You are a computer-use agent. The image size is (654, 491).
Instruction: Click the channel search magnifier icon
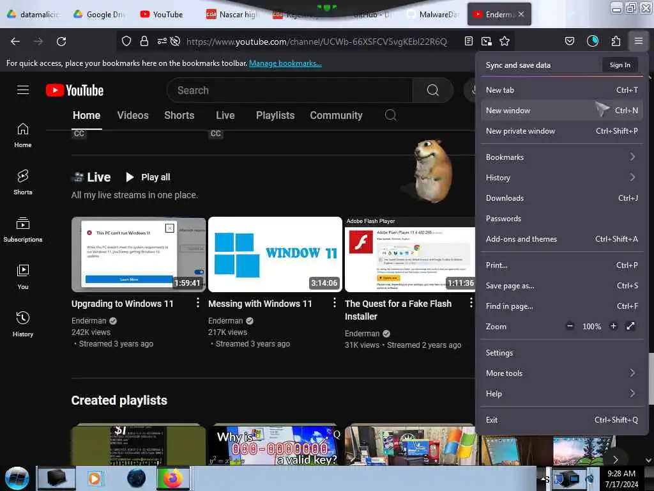pos(390,115)
